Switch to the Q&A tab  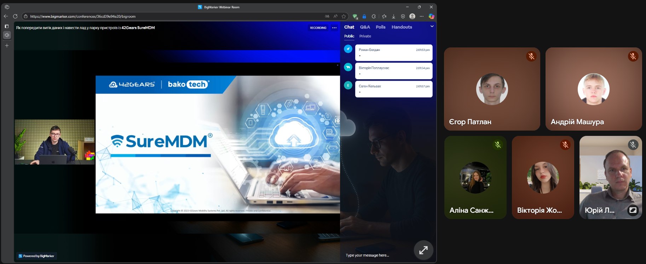(x=365, y=27)
